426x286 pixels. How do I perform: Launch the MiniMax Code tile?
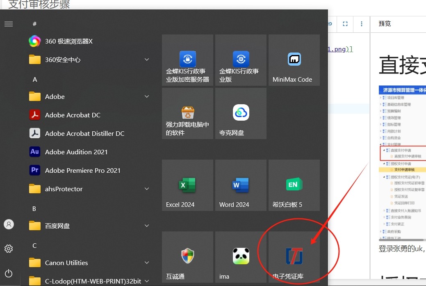(x=294, y=60)
